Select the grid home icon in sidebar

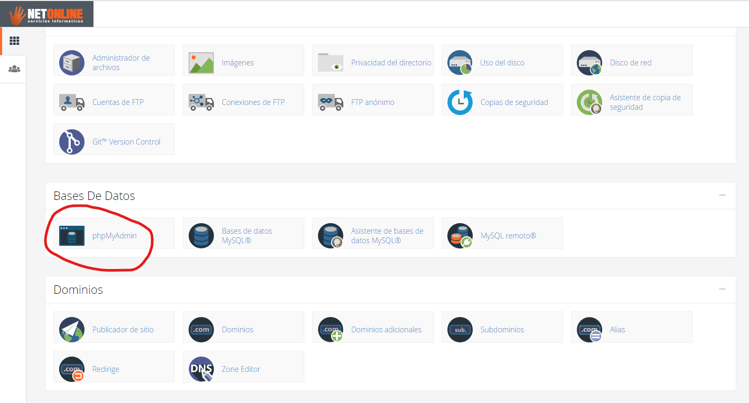[x=15, y=41]
